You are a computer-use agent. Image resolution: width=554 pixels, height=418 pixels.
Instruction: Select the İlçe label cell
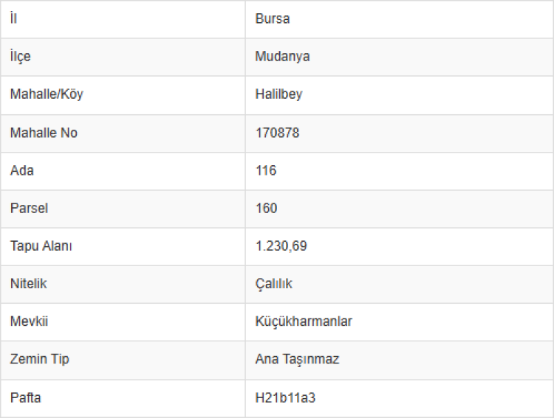[21, 57]
